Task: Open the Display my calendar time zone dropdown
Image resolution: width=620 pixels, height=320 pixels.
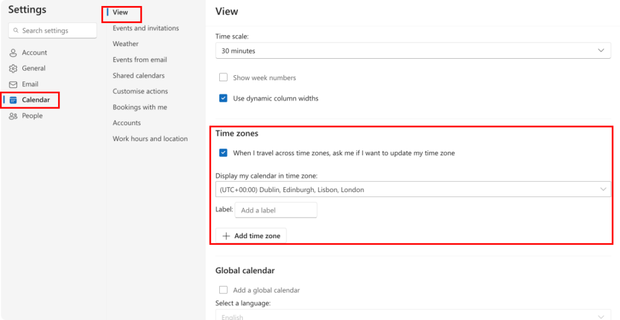Action: coord(413,189)
